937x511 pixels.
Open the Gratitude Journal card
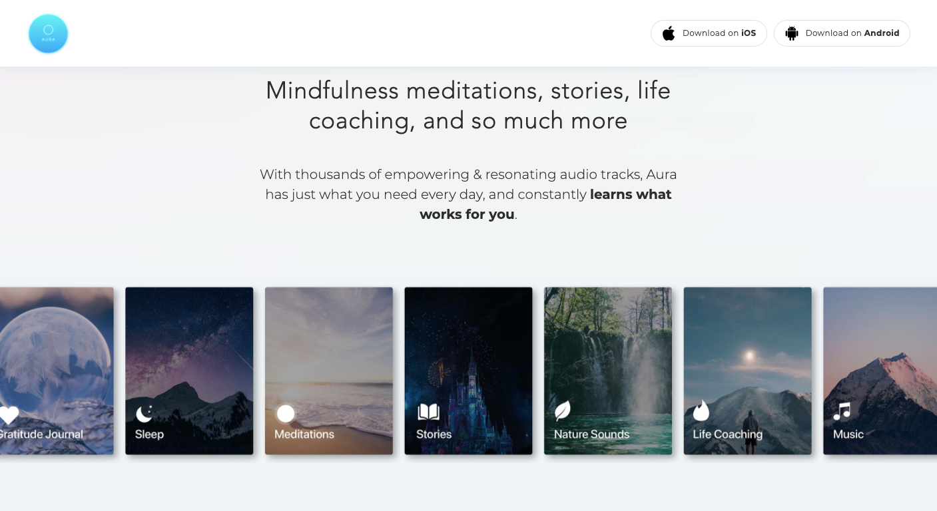57,371
